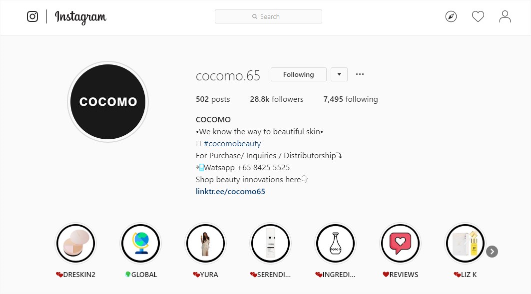Open the GLOBAL globe story highlight
Image resolution: width=531 pixels, height=294 pixels.
point(140,243)
